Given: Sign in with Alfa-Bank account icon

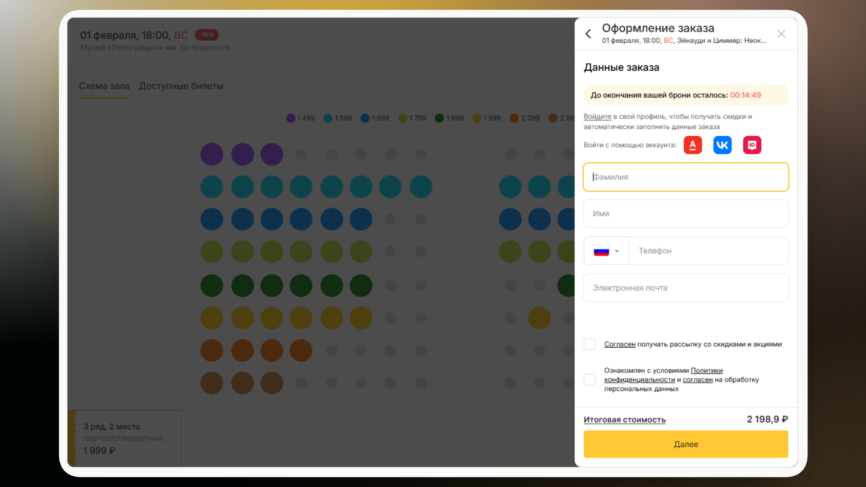Looking at the screenshot, I should [692, 145].
